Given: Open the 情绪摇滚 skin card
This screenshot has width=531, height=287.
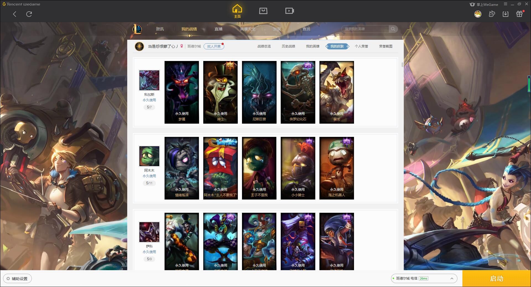Looking at the screenshot, I should pos(182,168).
